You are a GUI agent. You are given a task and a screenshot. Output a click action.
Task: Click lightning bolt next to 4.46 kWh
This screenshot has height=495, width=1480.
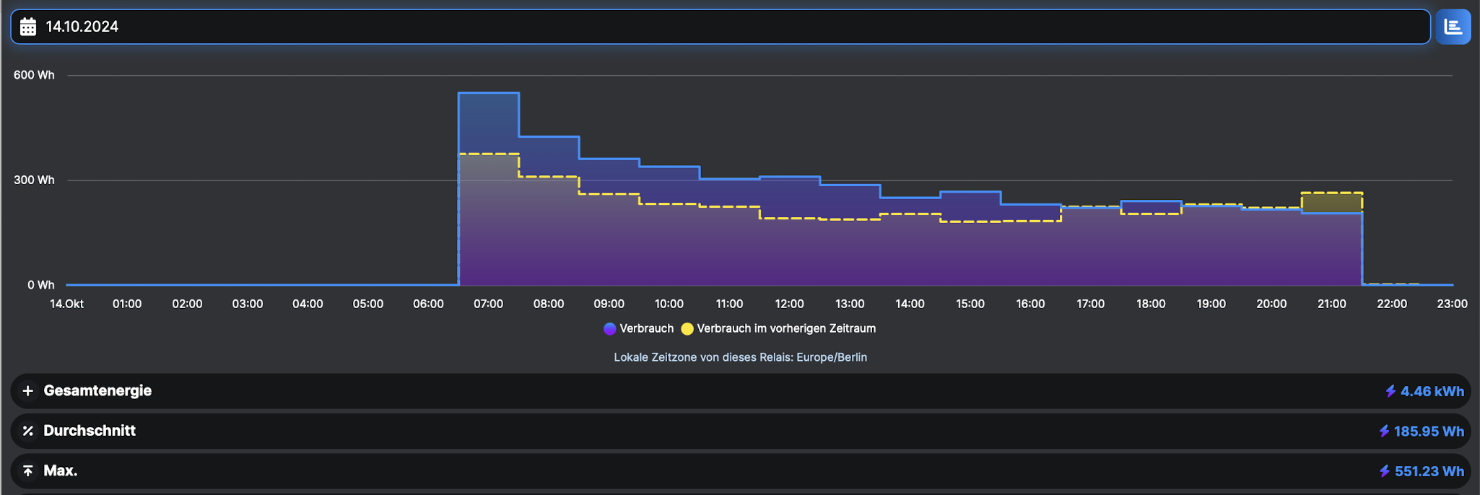tap(1390, 391)
